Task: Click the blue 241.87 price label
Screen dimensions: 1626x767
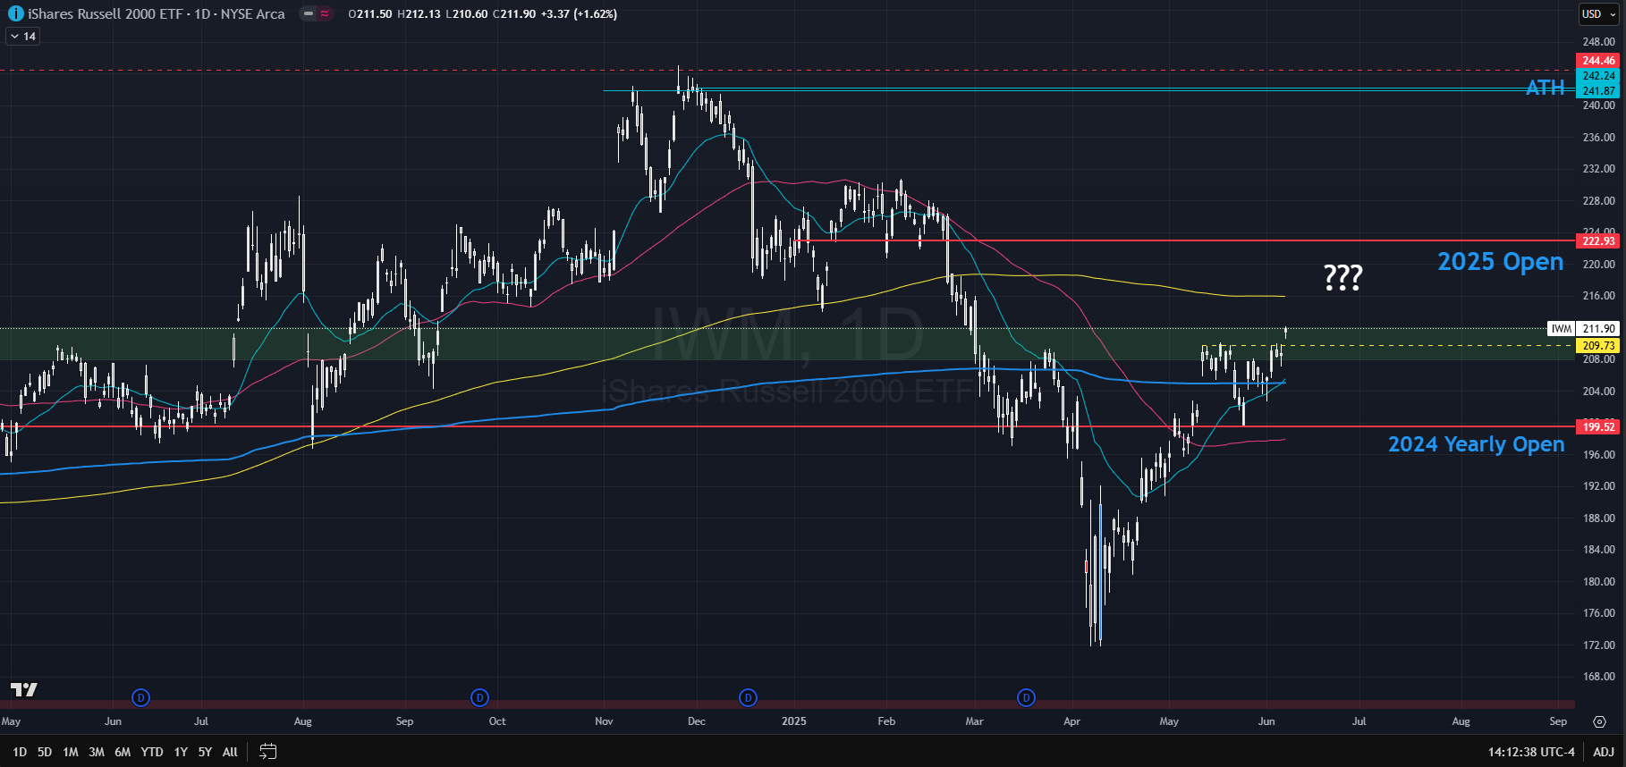Action: [1598, 90]
